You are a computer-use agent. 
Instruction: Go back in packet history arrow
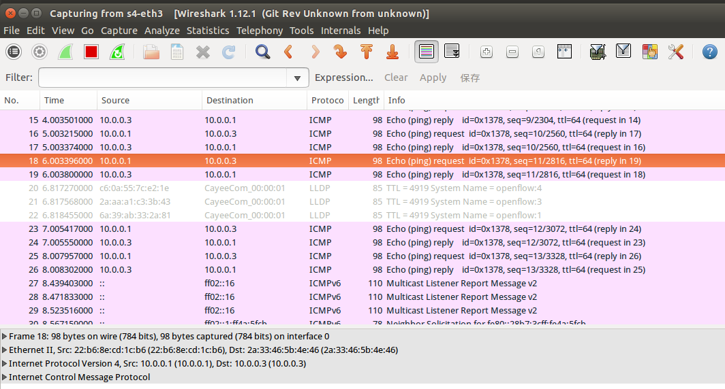pos(288,52)
